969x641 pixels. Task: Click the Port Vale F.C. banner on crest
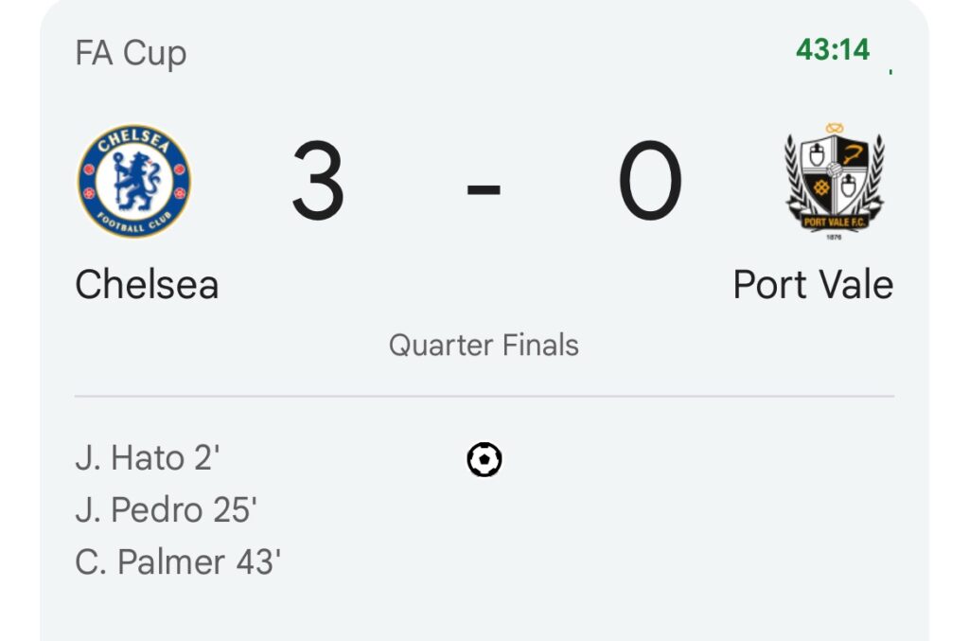click(x=834, y=222)
